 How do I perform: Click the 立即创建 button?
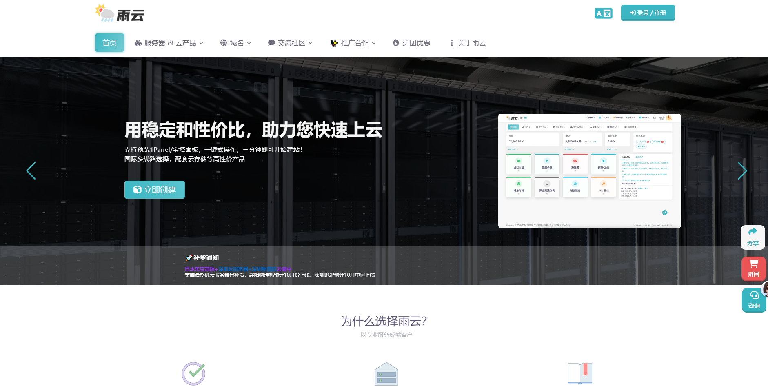click(x=155, y=190)
